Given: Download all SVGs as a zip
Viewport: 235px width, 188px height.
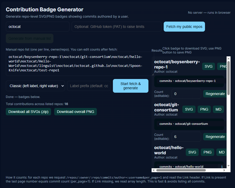Looking at the screenshot, I should pos(28,111).
